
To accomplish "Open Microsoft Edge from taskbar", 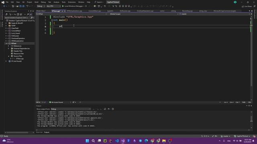I will coord(146,141).
